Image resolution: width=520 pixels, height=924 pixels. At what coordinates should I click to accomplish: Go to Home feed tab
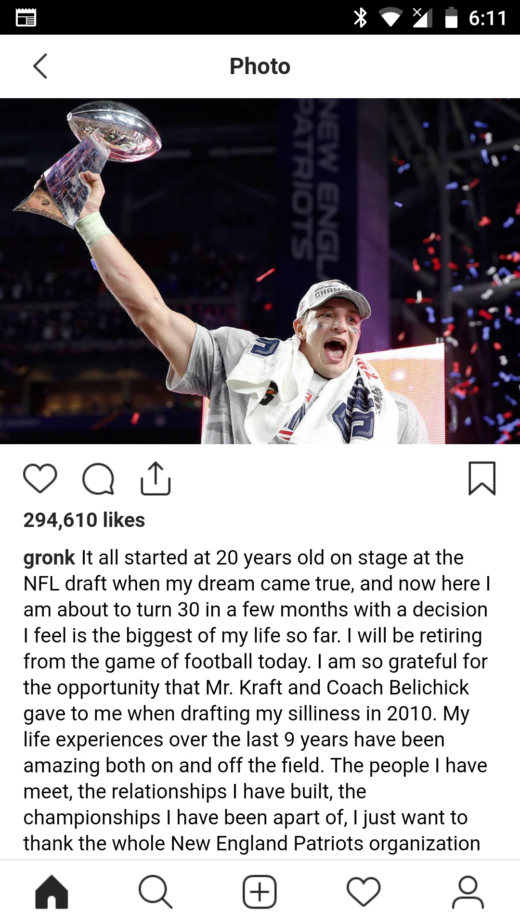52,892
